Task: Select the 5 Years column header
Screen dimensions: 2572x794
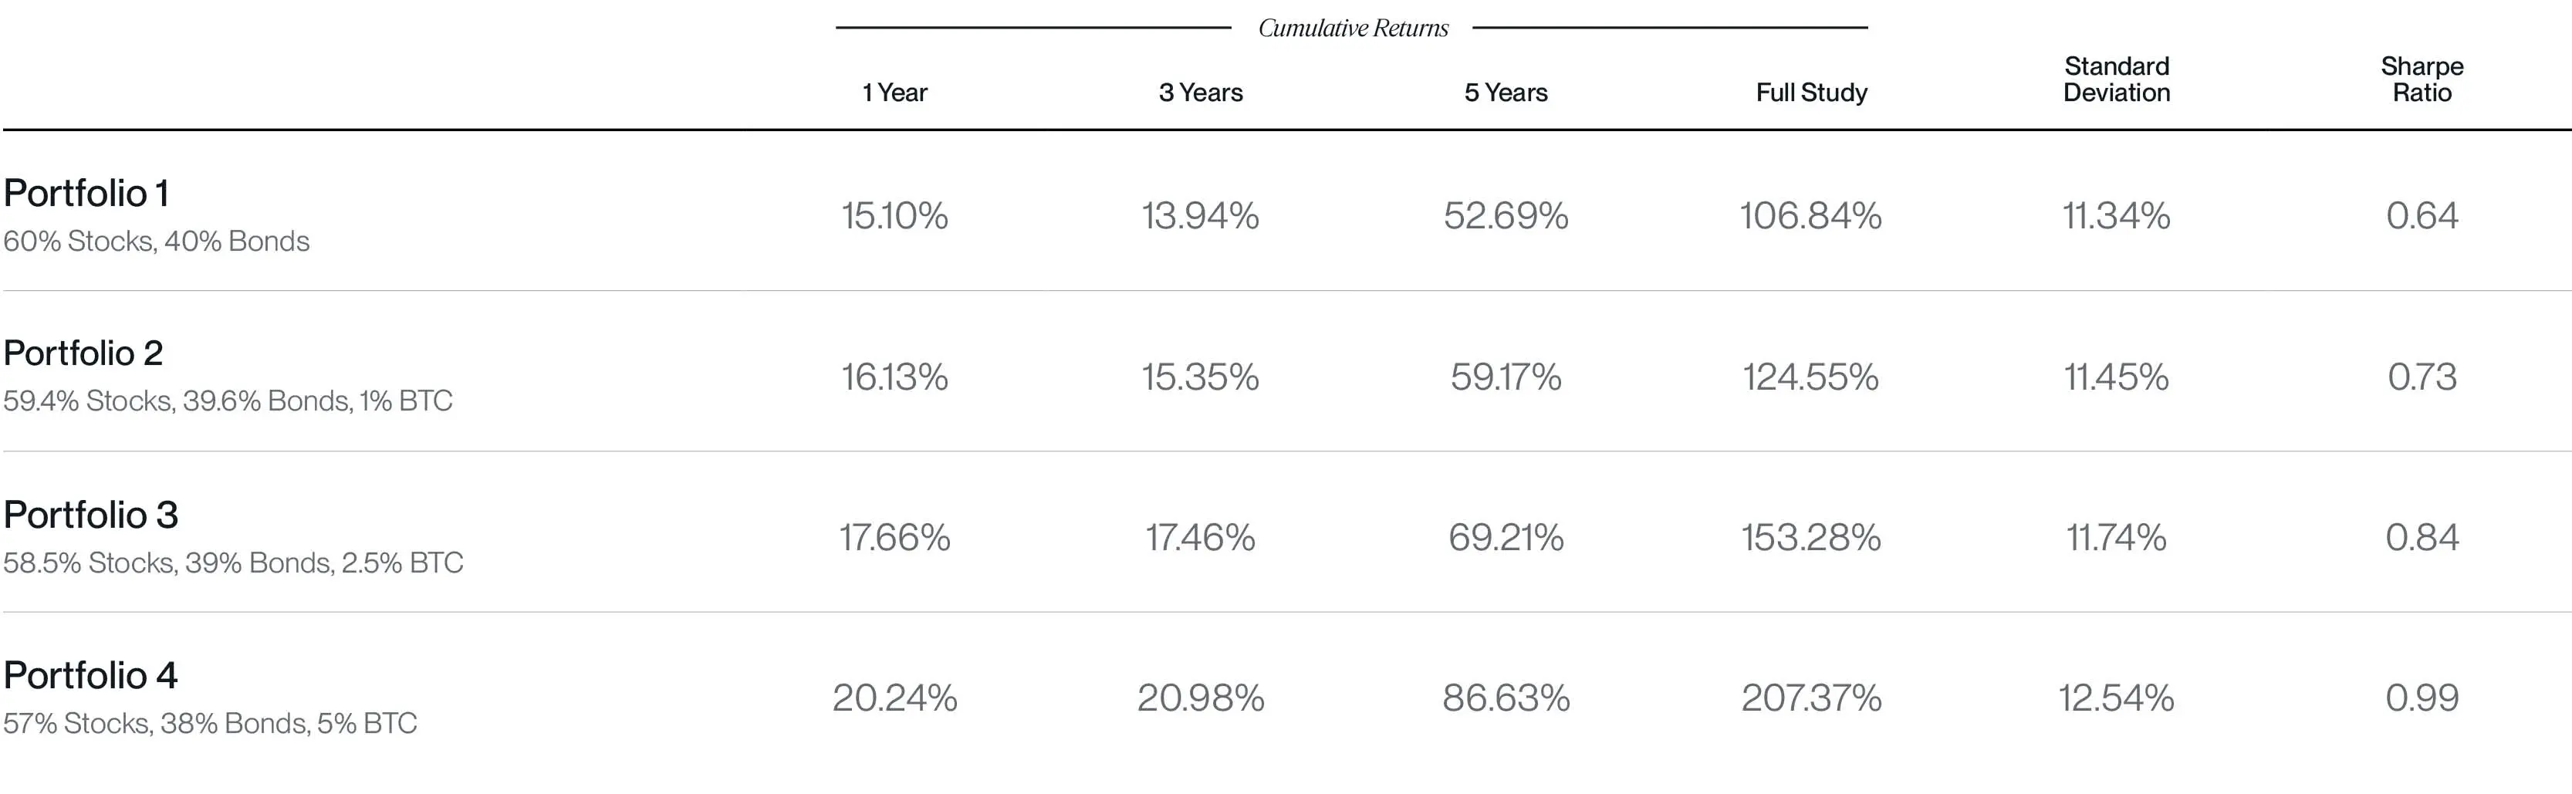Action: tap(1506, 93)
